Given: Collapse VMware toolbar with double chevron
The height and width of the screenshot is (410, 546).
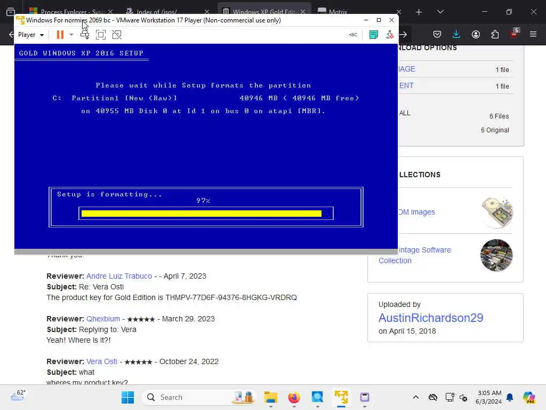Looking at the screenshot, I should 353,35.
